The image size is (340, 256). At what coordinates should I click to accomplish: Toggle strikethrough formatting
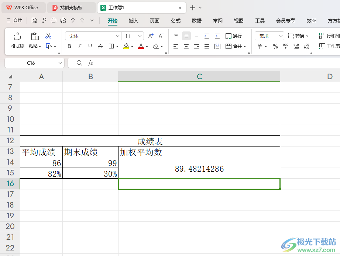[x=100, y=46]
